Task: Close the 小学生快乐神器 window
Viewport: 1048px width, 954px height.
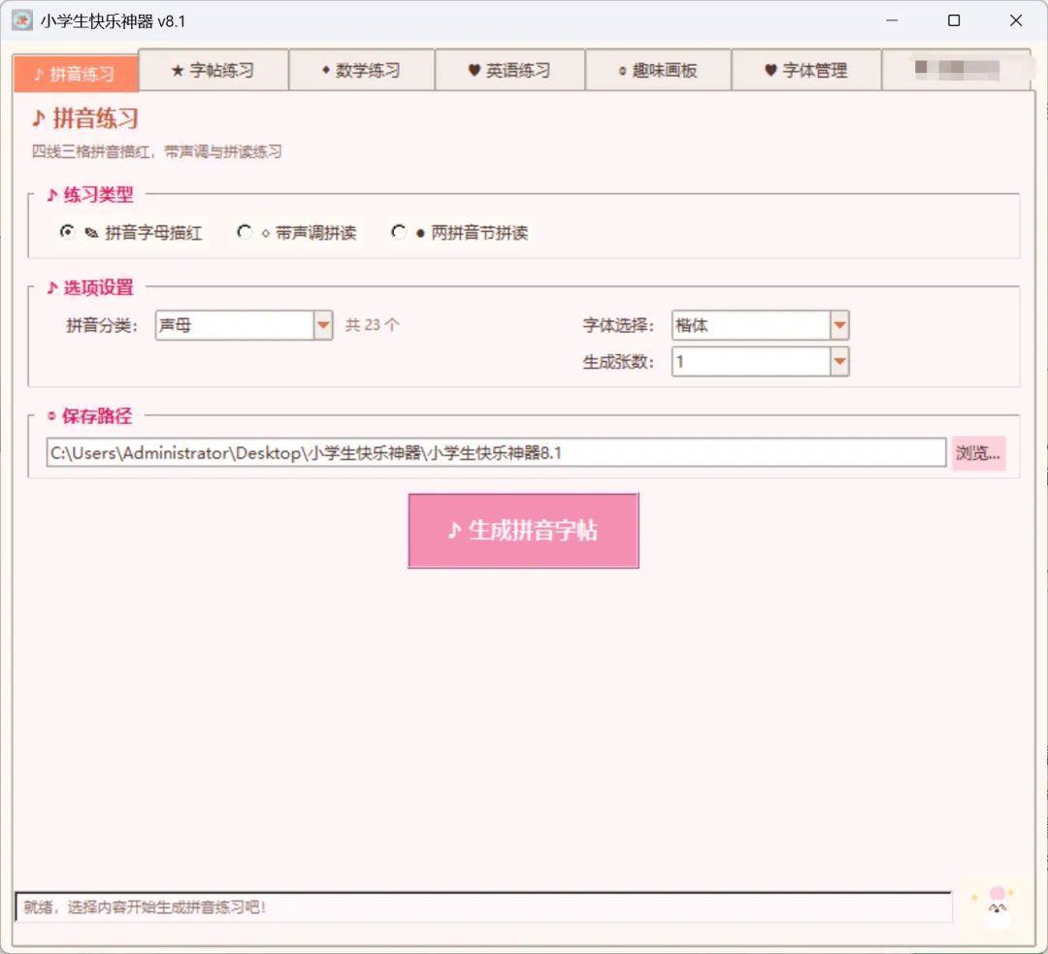Action: click(1016, 20)
